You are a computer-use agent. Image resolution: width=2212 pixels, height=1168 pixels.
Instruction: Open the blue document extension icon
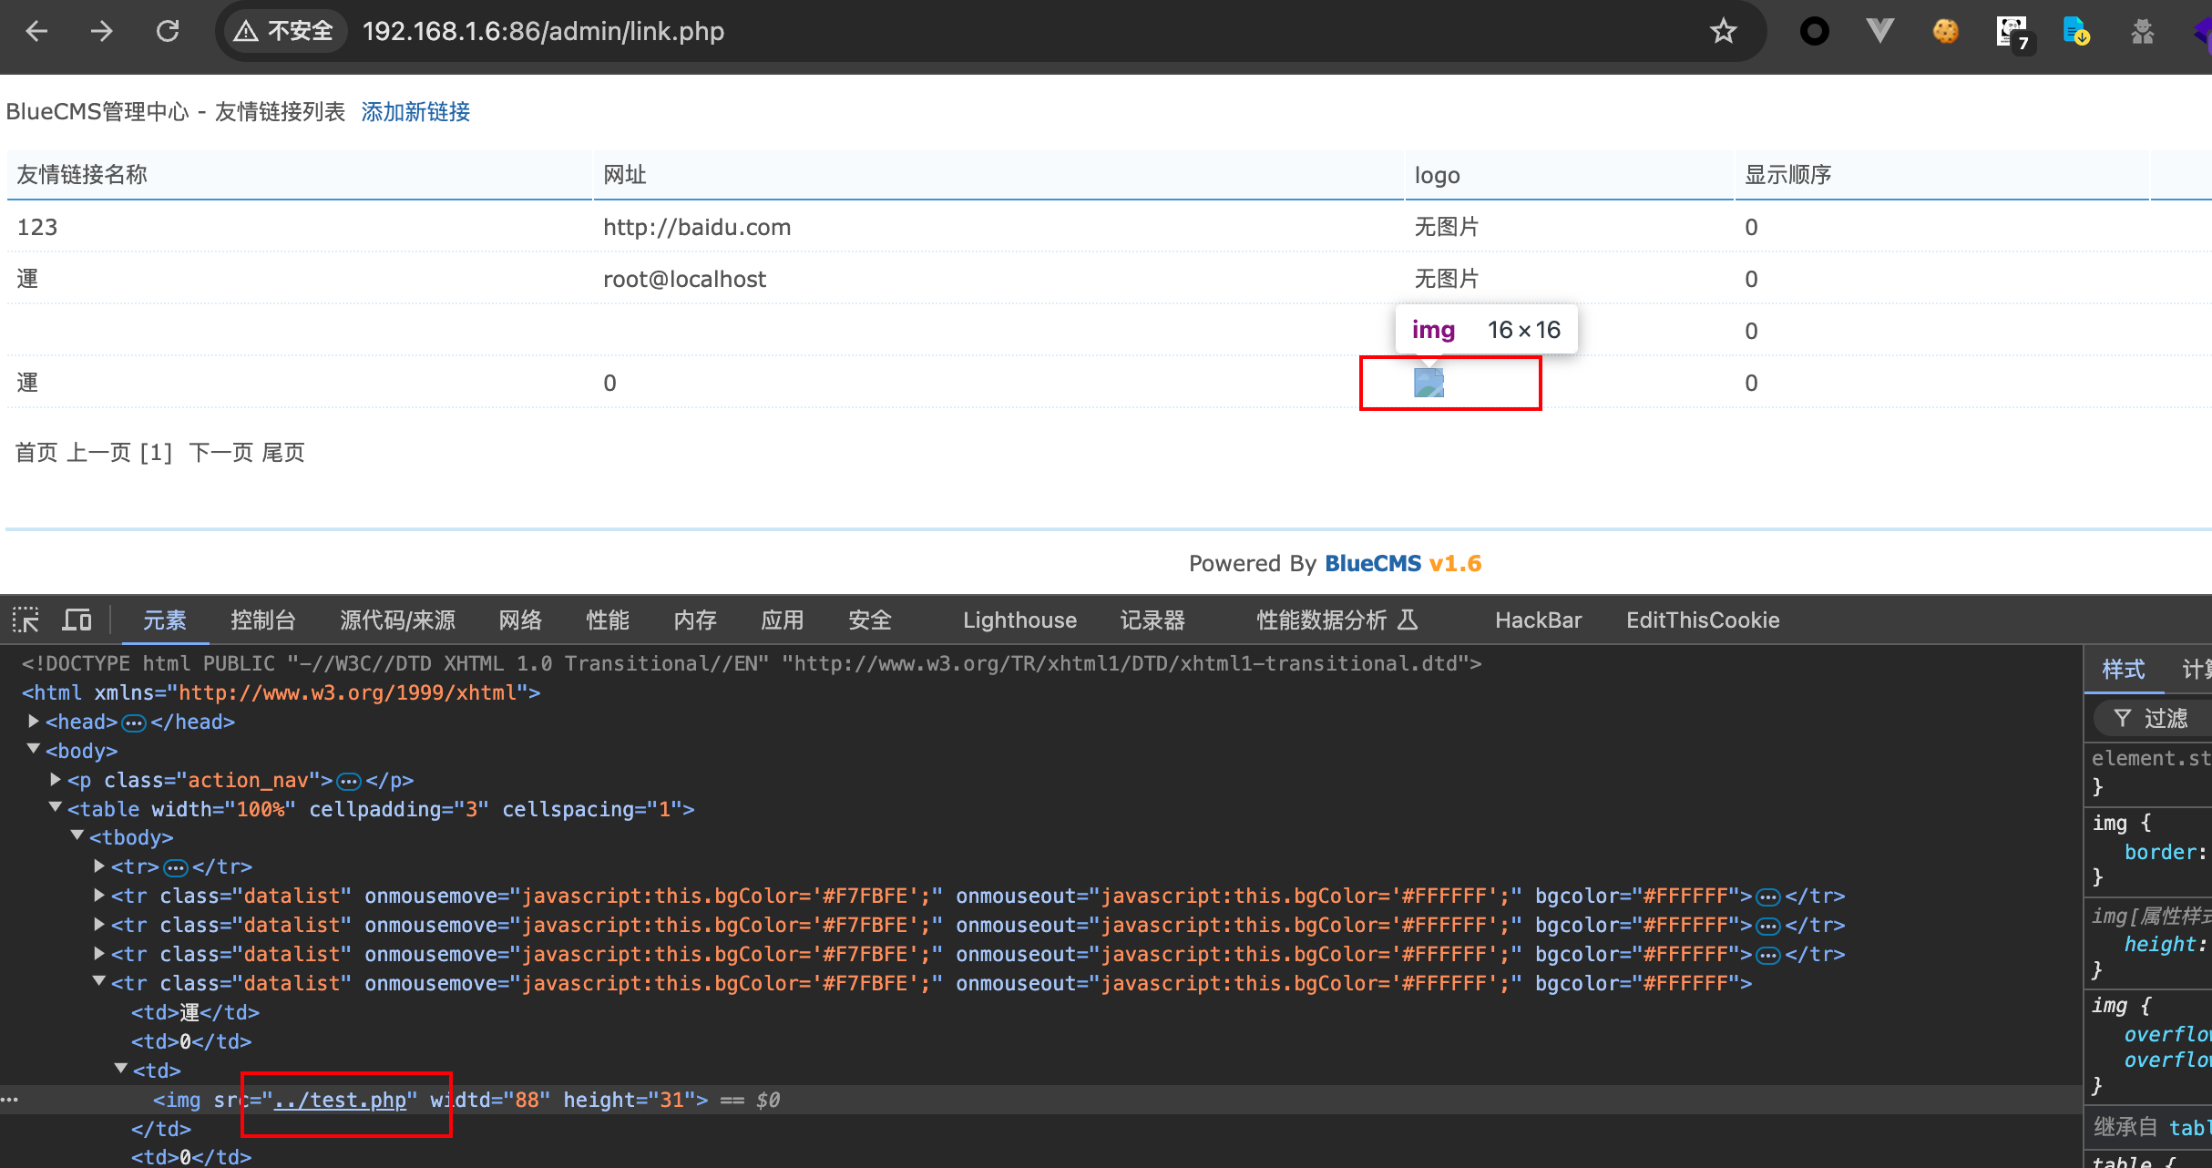2076,31
